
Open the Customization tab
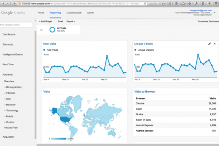tap(74, 13)
